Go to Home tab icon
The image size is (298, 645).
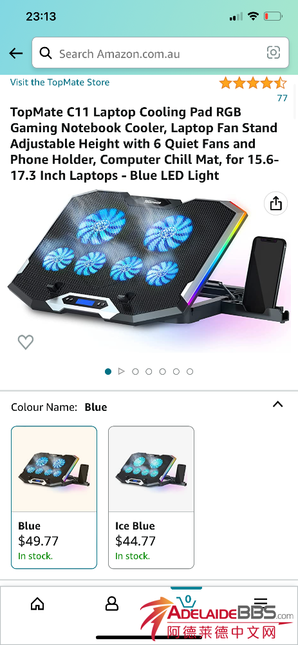(37, 604)
